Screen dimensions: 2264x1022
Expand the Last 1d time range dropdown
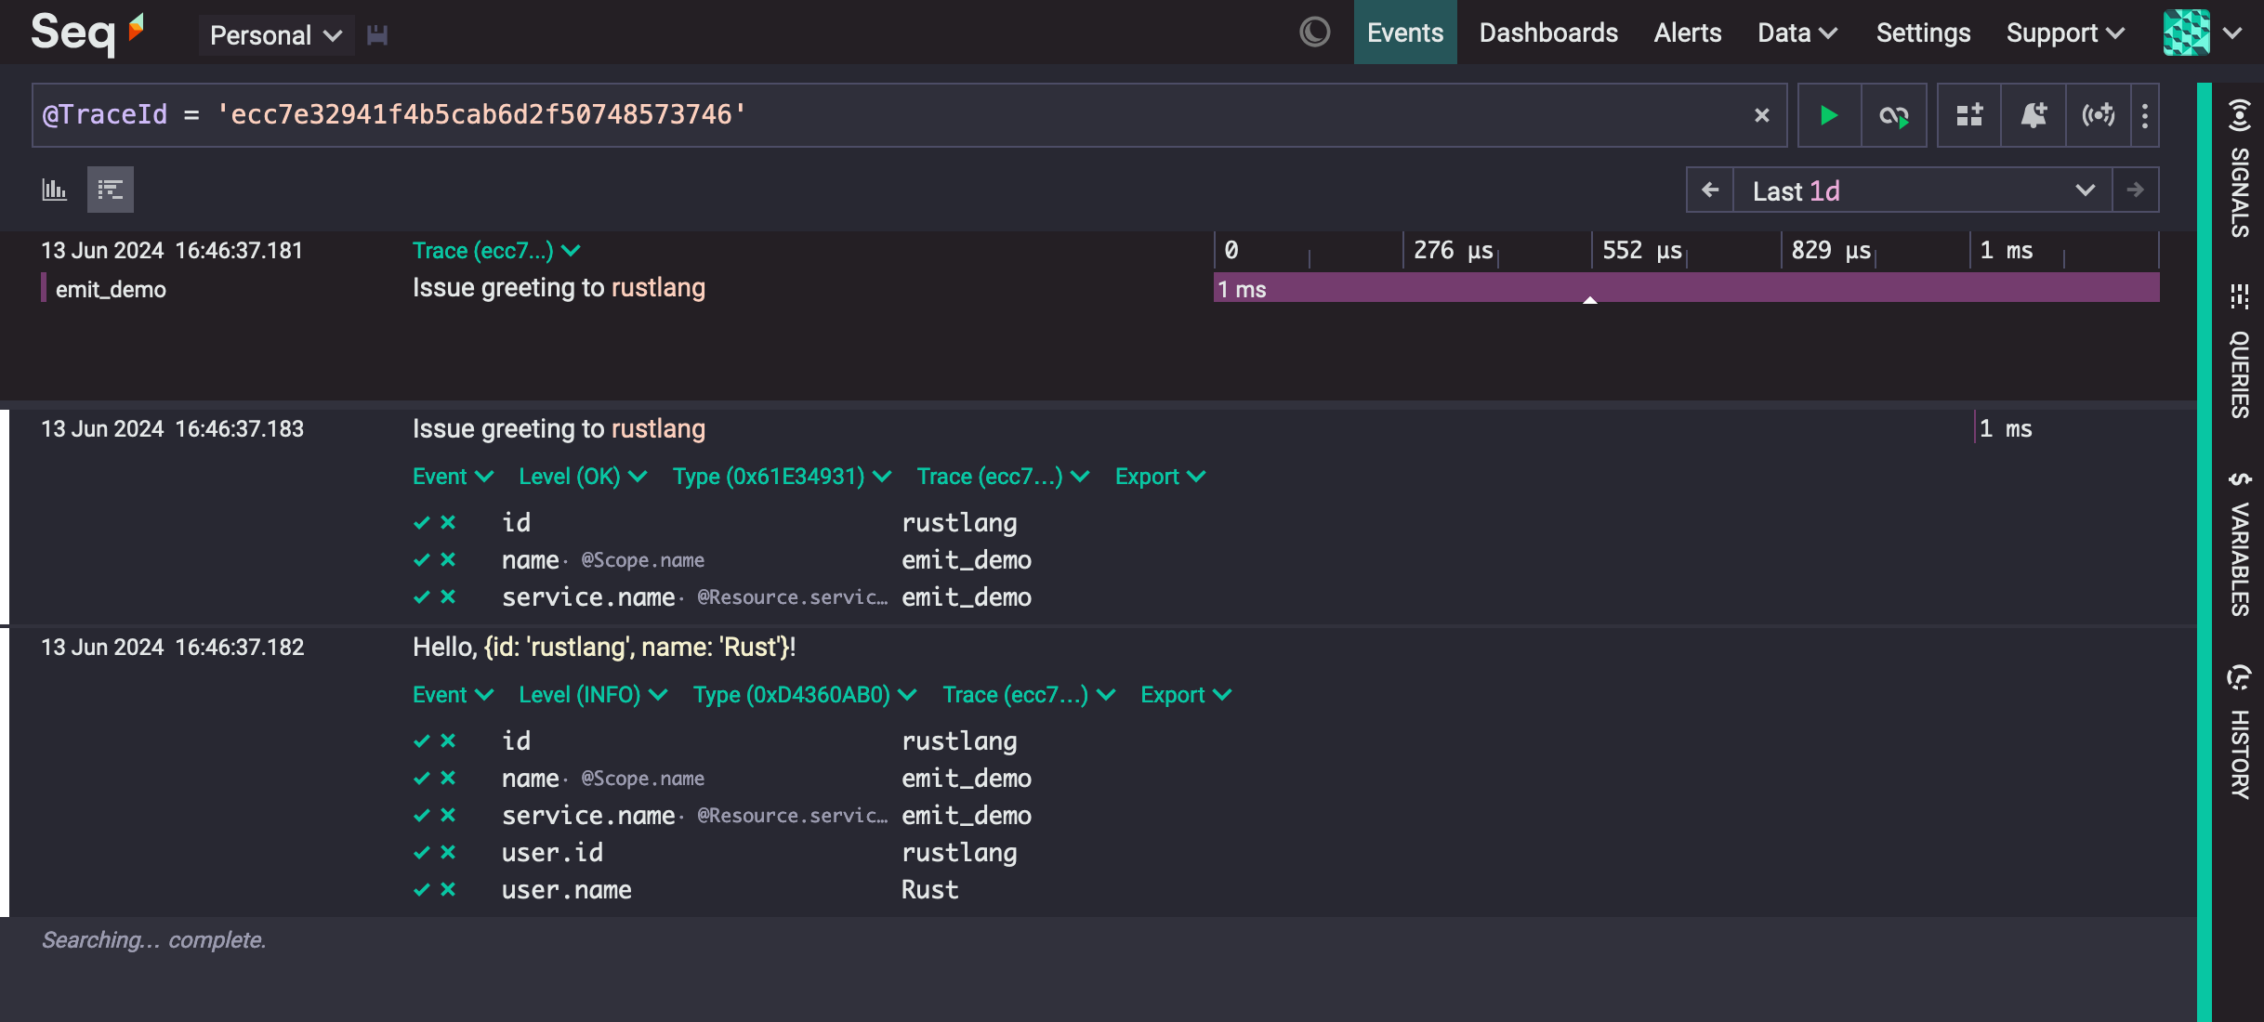click(2084, 190)
